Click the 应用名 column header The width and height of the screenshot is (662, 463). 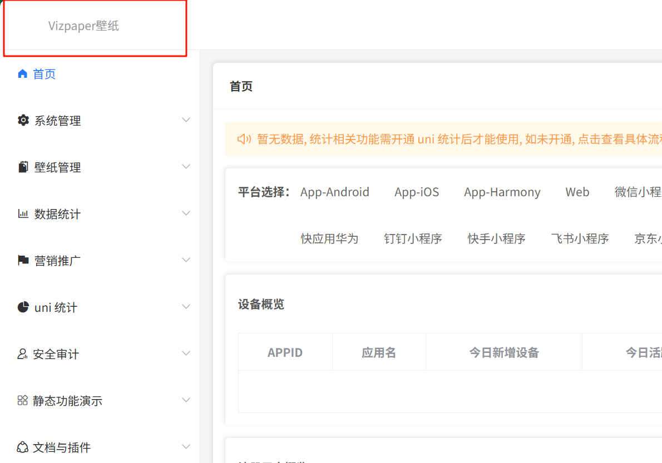pyautogui.click(x=379, y=352)
